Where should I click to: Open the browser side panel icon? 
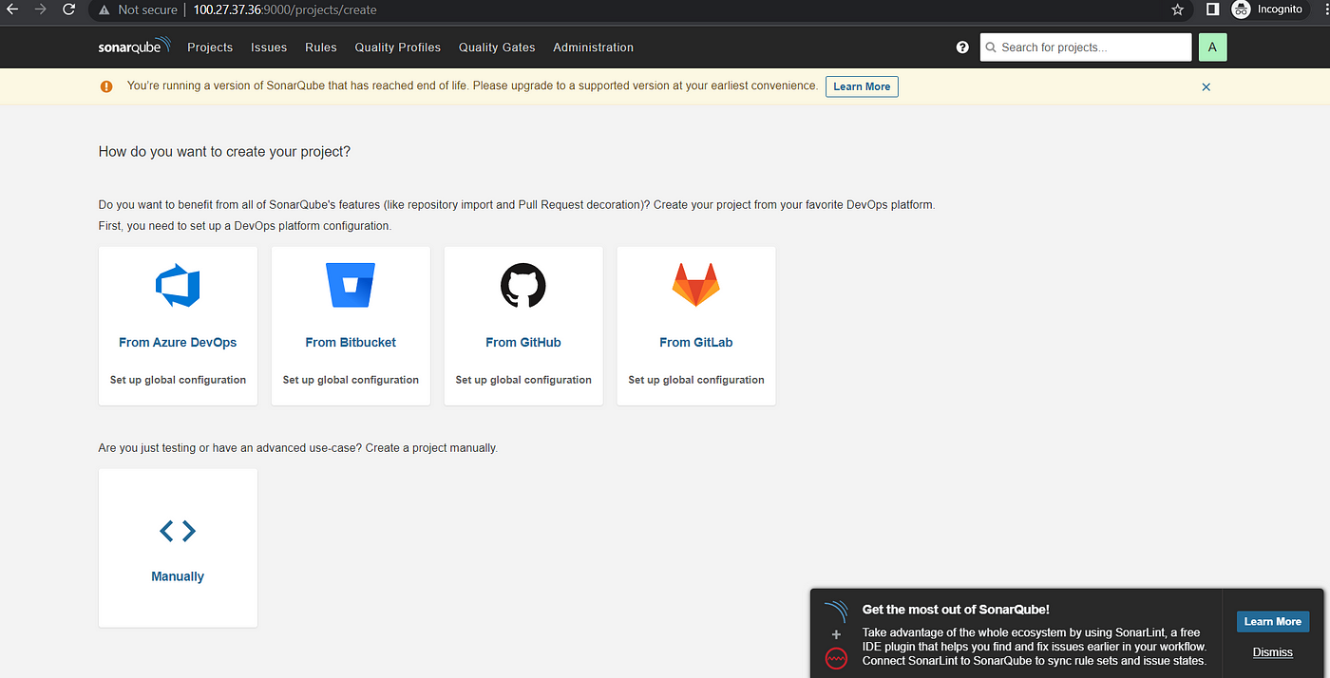coord(1212,9)
